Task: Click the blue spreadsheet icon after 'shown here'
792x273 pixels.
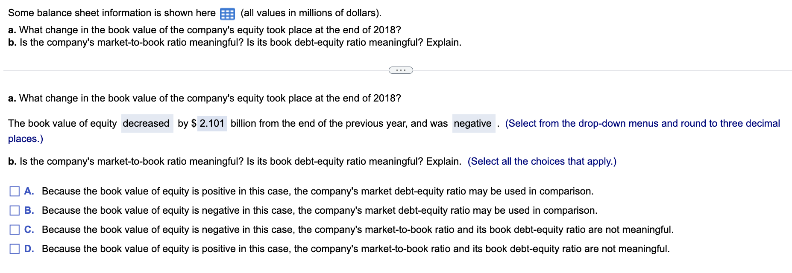Action: 228,13
